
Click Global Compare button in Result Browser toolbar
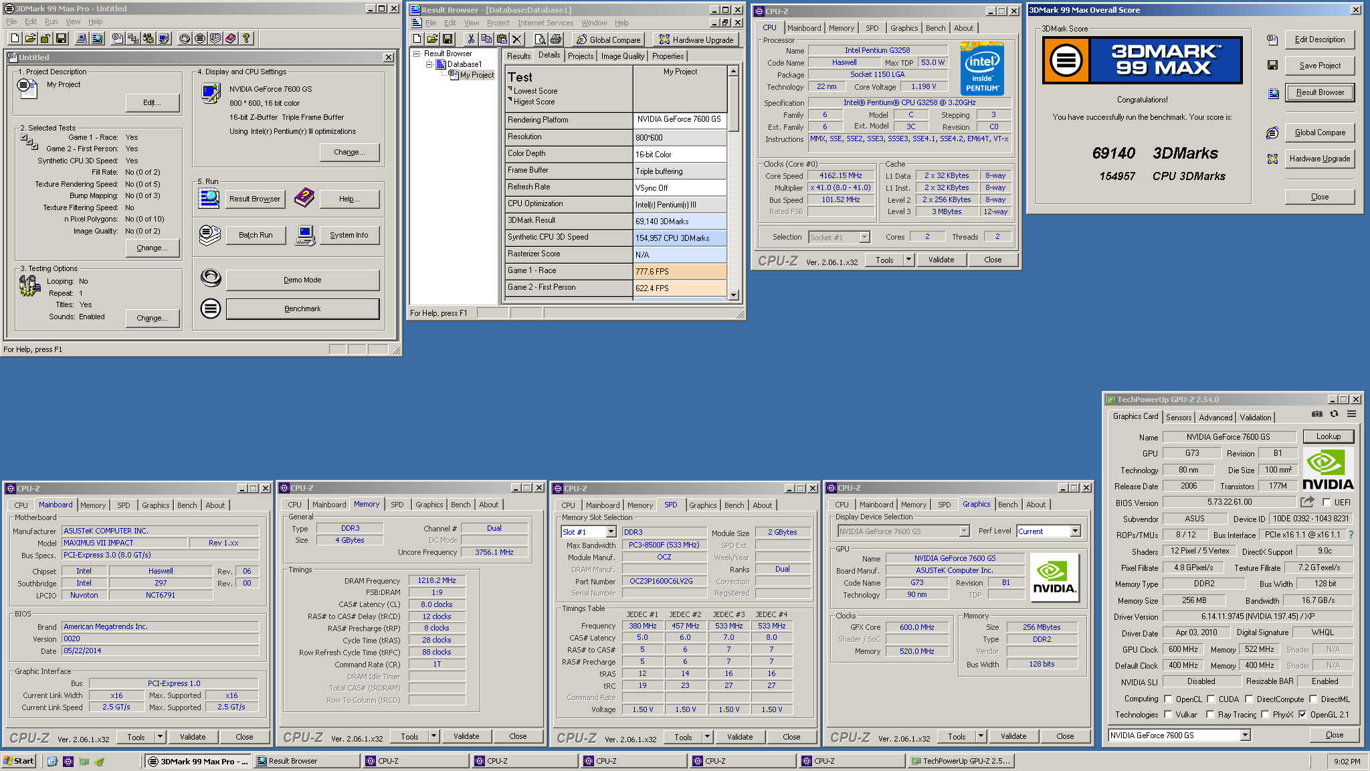pos(609,39)
